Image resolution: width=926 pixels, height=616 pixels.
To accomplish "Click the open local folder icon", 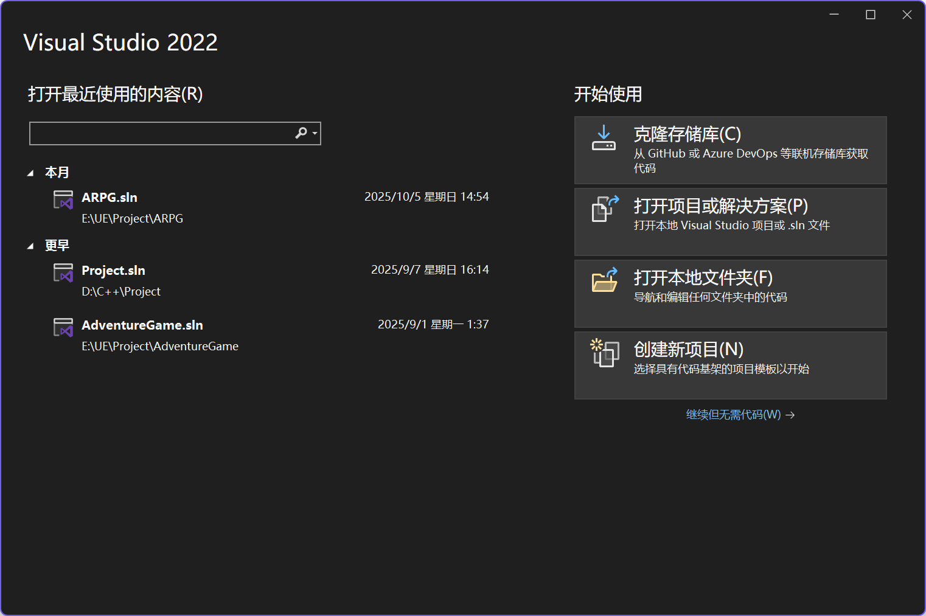I will [x=603, y=281].
